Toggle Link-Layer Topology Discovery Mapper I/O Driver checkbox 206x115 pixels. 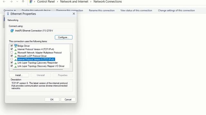tap(12, 66)
